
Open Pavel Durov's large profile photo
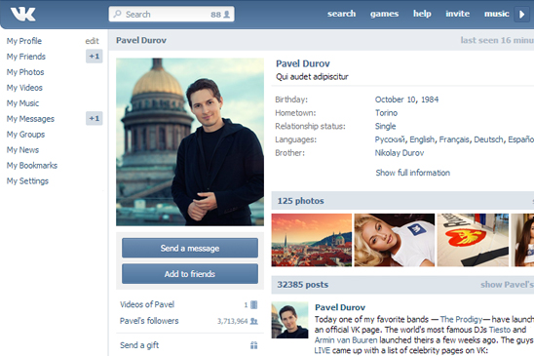point(190,141)
